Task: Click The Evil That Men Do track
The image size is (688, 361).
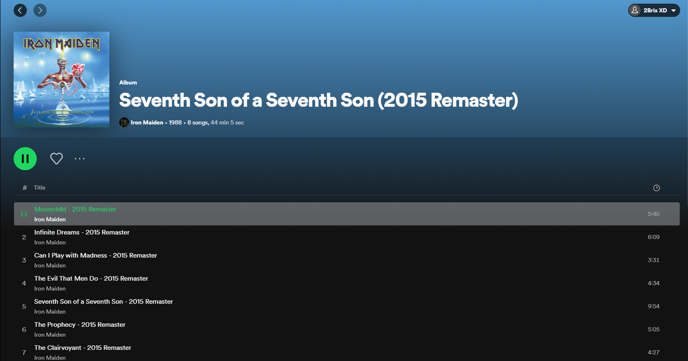Action: 91,279
